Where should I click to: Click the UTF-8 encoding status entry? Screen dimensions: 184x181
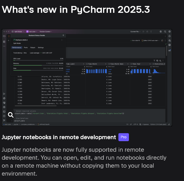135,124
